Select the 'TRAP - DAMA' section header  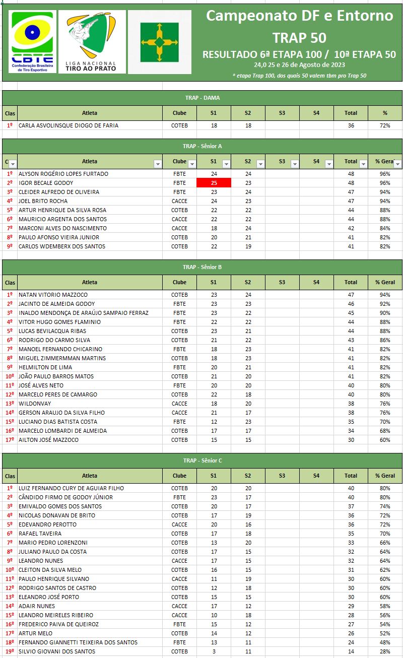coord(202,98)
